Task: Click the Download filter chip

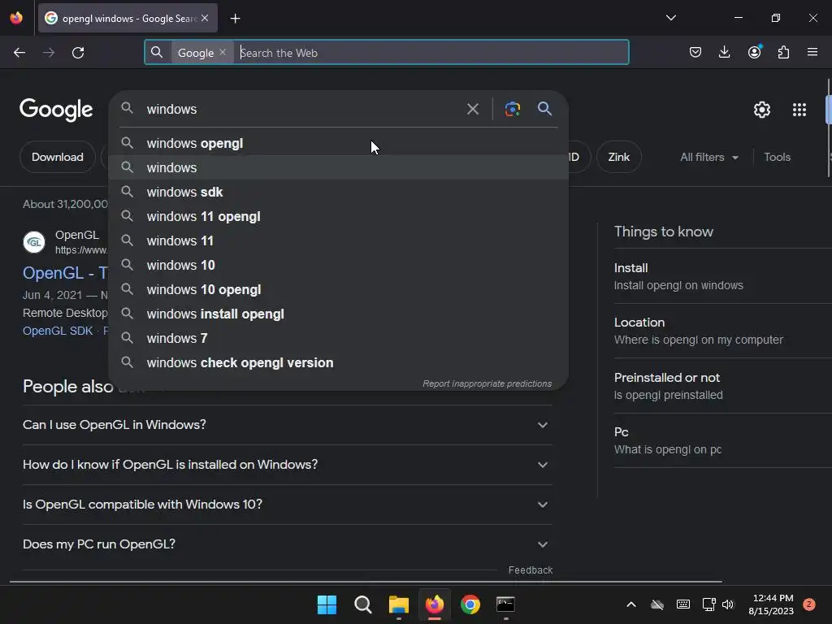Action: tap(58, 157)
